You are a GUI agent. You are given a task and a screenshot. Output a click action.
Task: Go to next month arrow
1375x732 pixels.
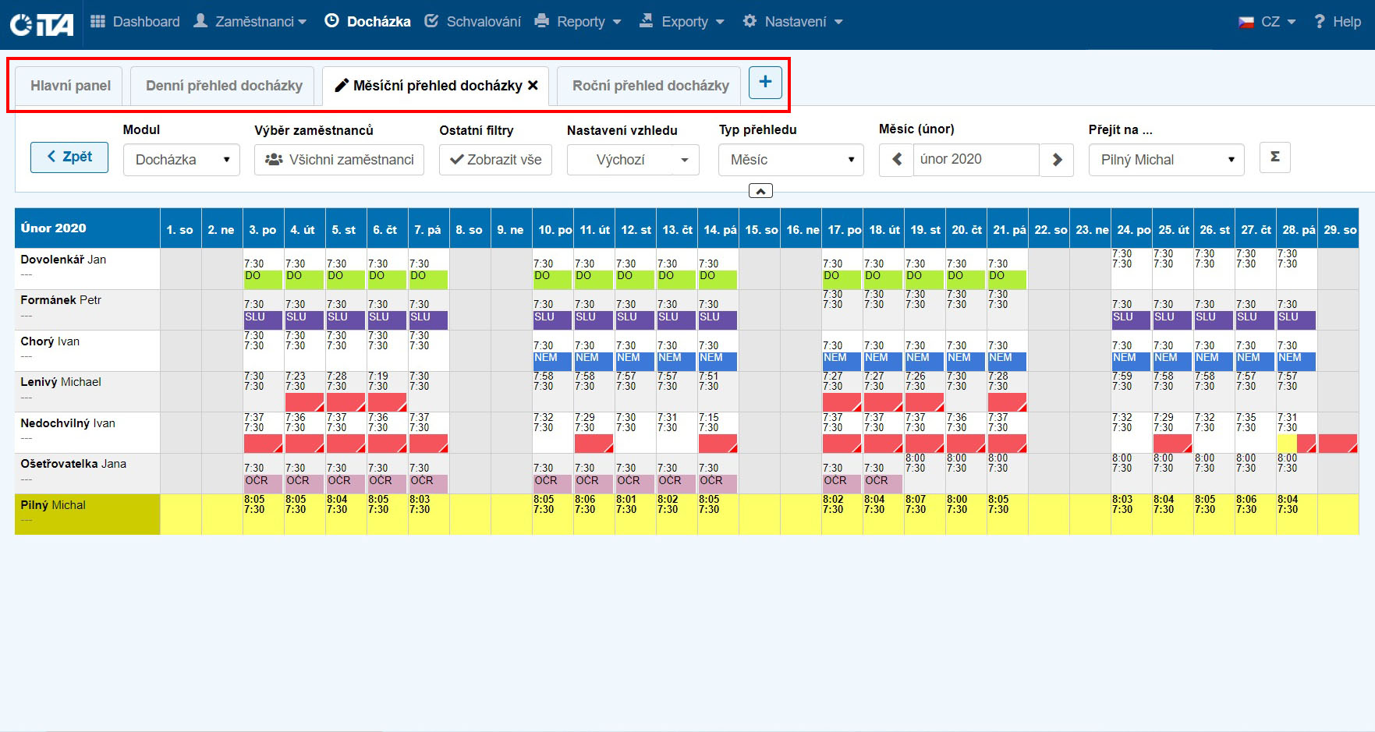coord(1057,160)
